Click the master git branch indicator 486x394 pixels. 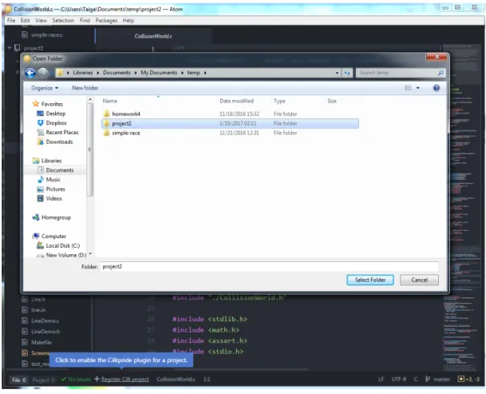pyautogui.click(x=438, y=380)
